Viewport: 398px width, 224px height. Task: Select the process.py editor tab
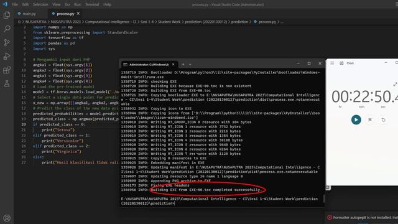65,14
